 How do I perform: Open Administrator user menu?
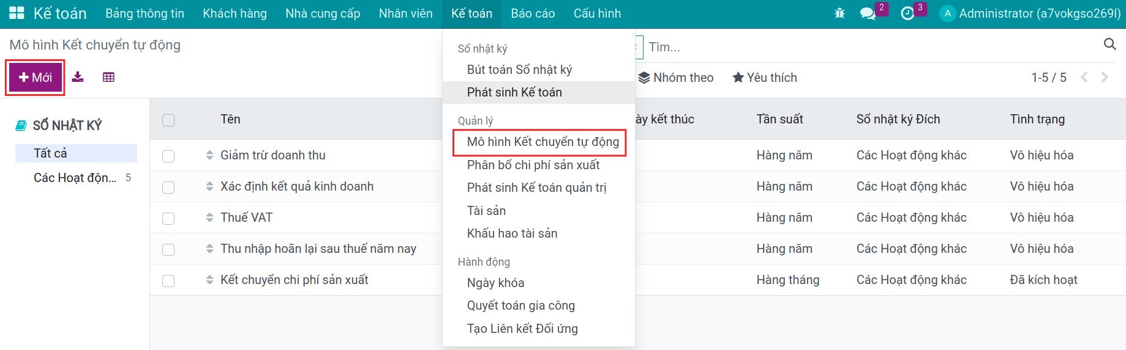click(1030, 13)
